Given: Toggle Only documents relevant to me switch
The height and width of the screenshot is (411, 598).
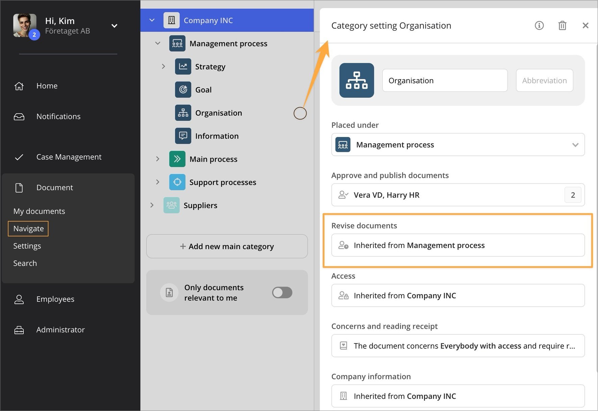Looking at the screenshot, I should pyautogui.click(x=282, y=292).
